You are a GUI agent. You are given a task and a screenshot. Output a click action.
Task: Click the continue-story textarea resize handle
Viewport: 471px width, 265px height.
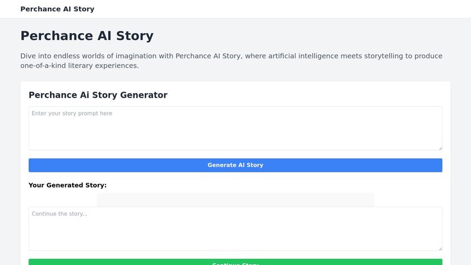click(440, 248)
